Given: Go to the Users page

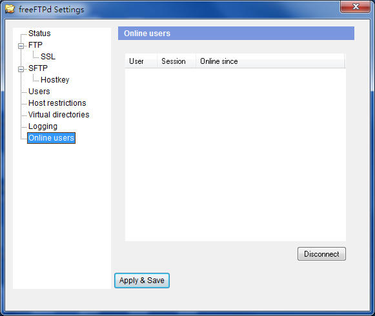Looking at the screenshot, I should pos(39,92).
